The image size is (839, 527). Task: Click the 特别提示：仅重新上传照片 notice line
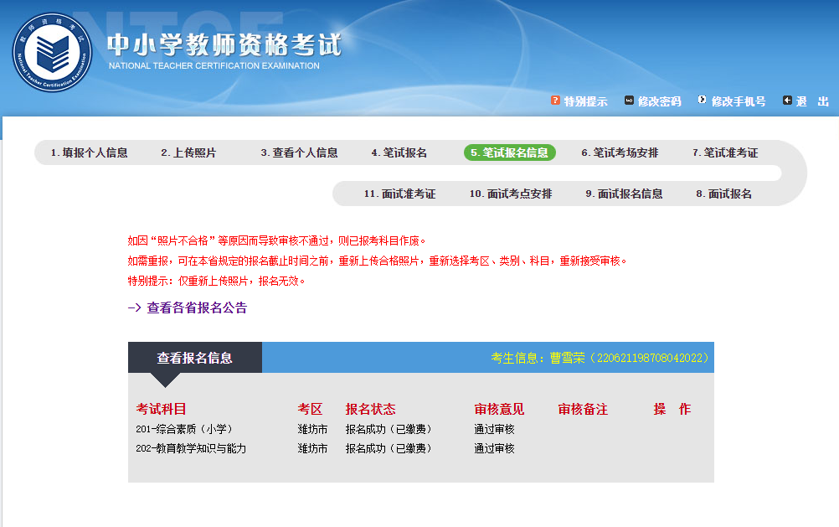[216, 281]
